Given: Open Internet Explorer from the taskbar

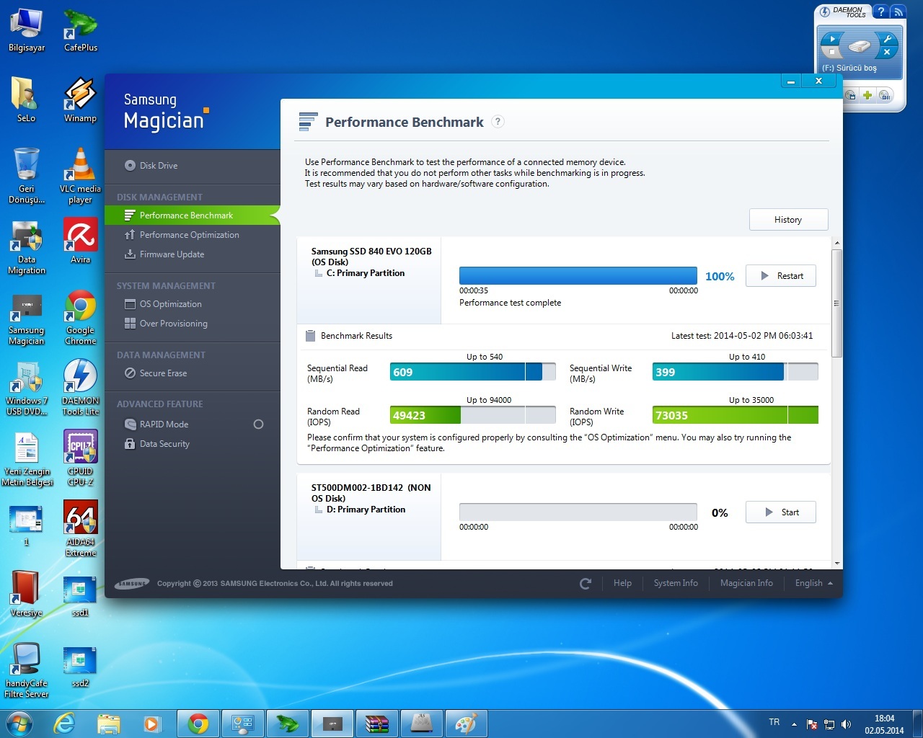Looking at the screenshot, I should click(x=65, y=724).
